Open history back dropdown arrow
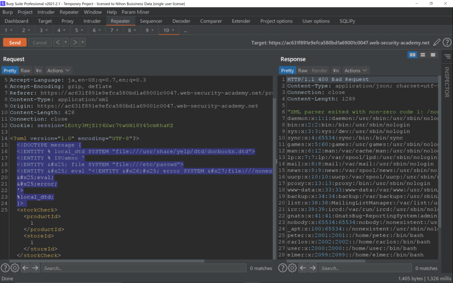453x283 pixels. [66, 42]
